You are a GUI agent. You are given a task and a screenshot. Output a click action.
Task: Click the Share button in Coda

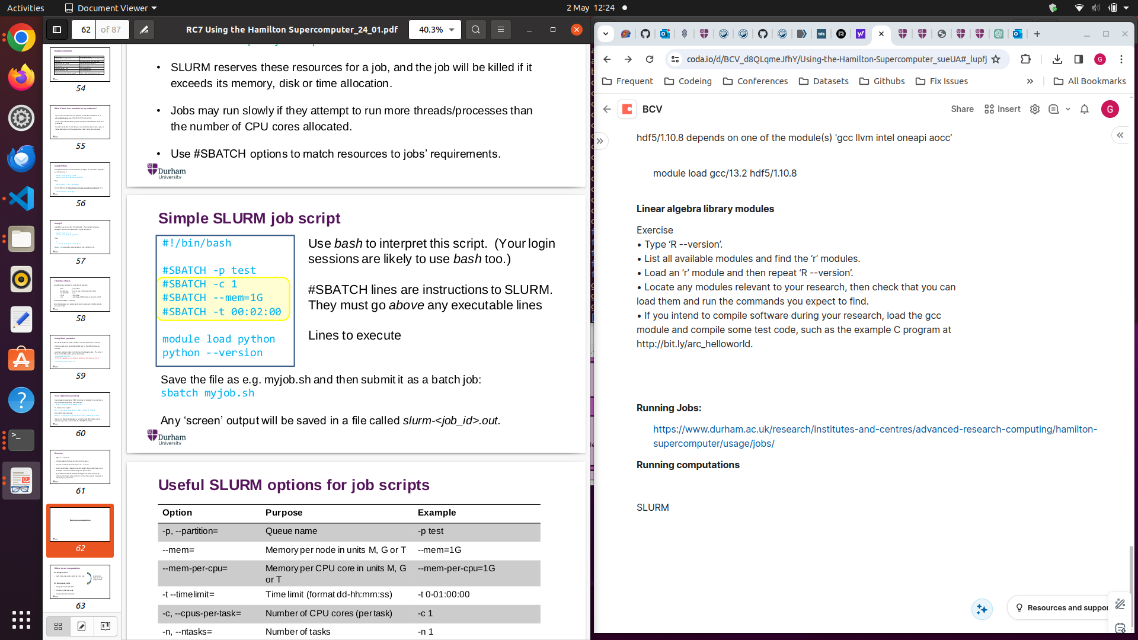962,109
